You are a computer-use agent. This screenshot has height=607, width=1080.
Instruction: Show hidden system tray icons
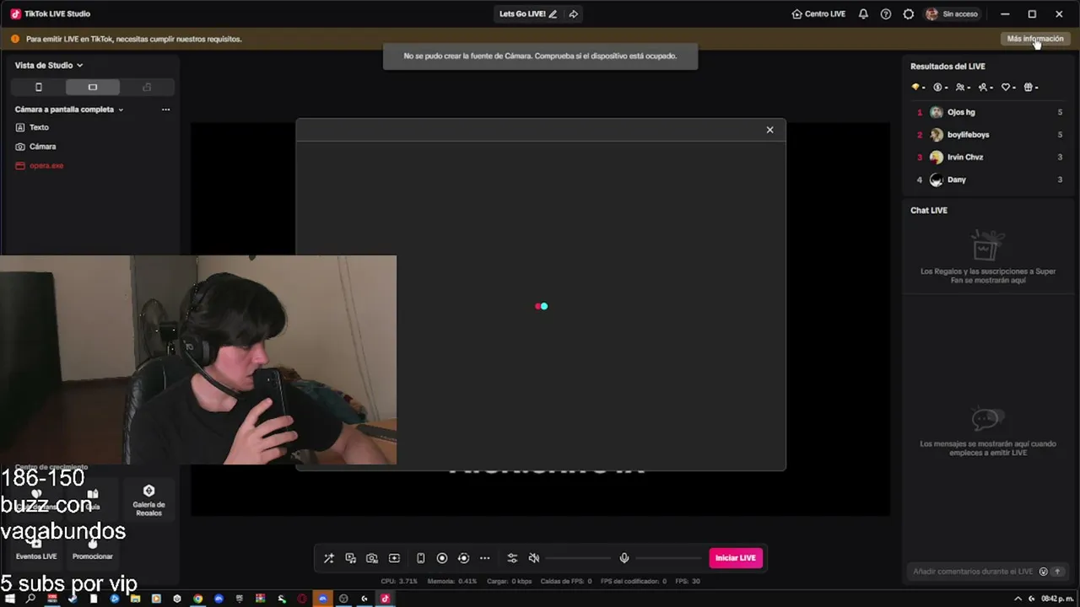(x=1018, y=599)
